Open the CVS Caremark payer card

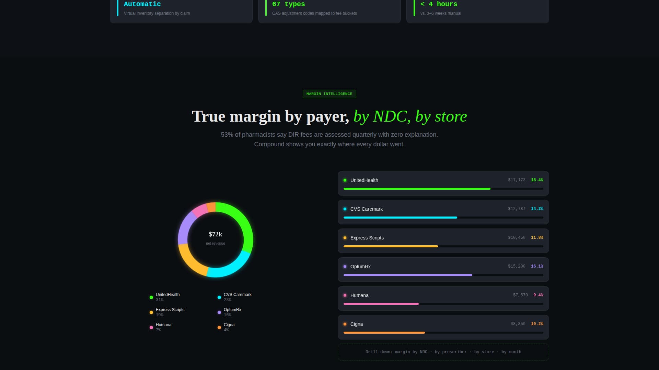tap(443, 212)
